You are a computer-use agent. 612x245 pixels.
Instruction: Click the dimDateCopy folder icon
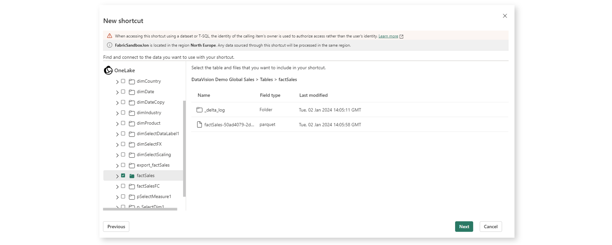[x=132, y=102]
